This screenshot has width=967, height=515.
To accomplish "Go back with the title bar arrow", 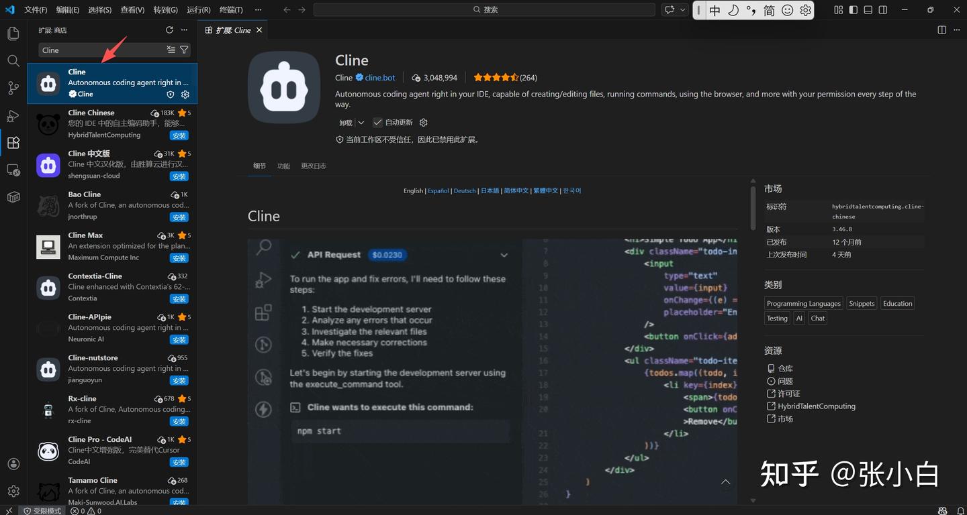I will pos(287,10).
